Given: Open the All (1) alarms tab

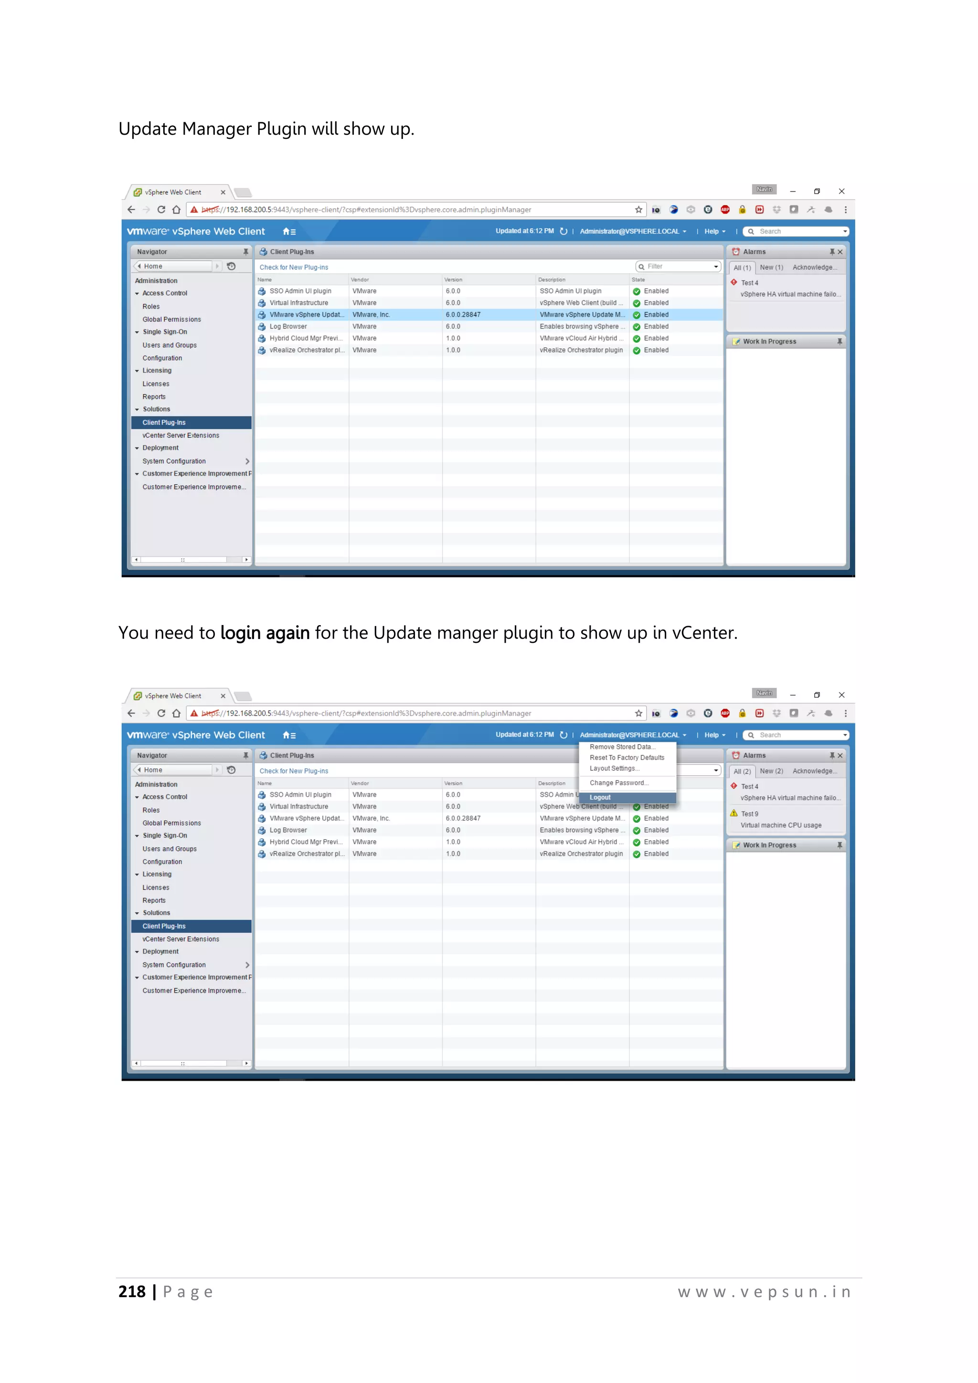Looking at the screenshot, I should coord(742,267).
